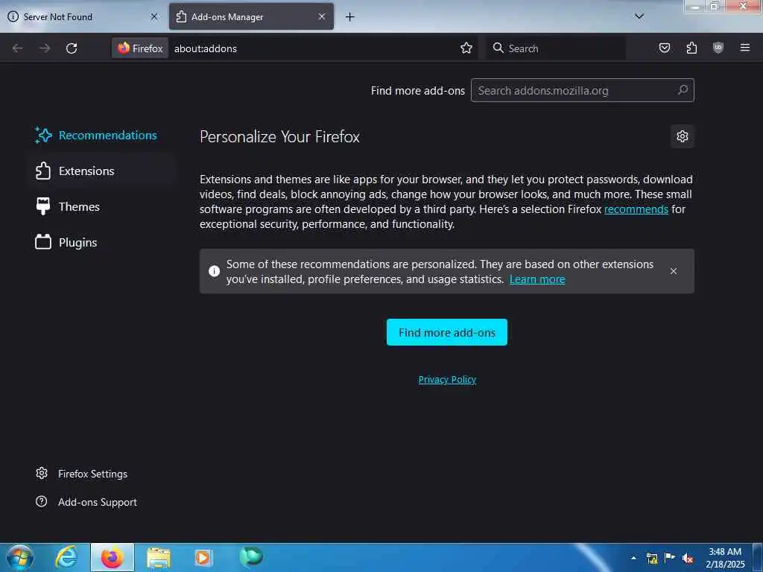Go back one page
The image size is (763, 572).
tap(18, 48)
